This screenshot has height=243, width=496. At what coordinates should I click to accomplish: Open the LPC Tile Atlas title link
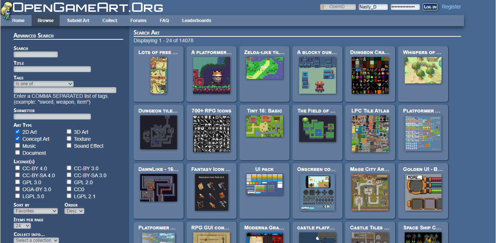tap(369, 111)
